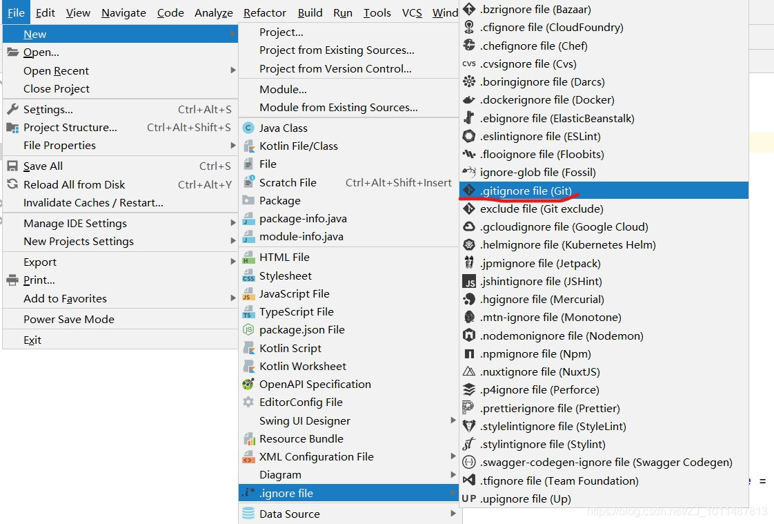Select .gitignore file (Git) entry
Screen dimensions: 774x524
(x=604, y=190)
